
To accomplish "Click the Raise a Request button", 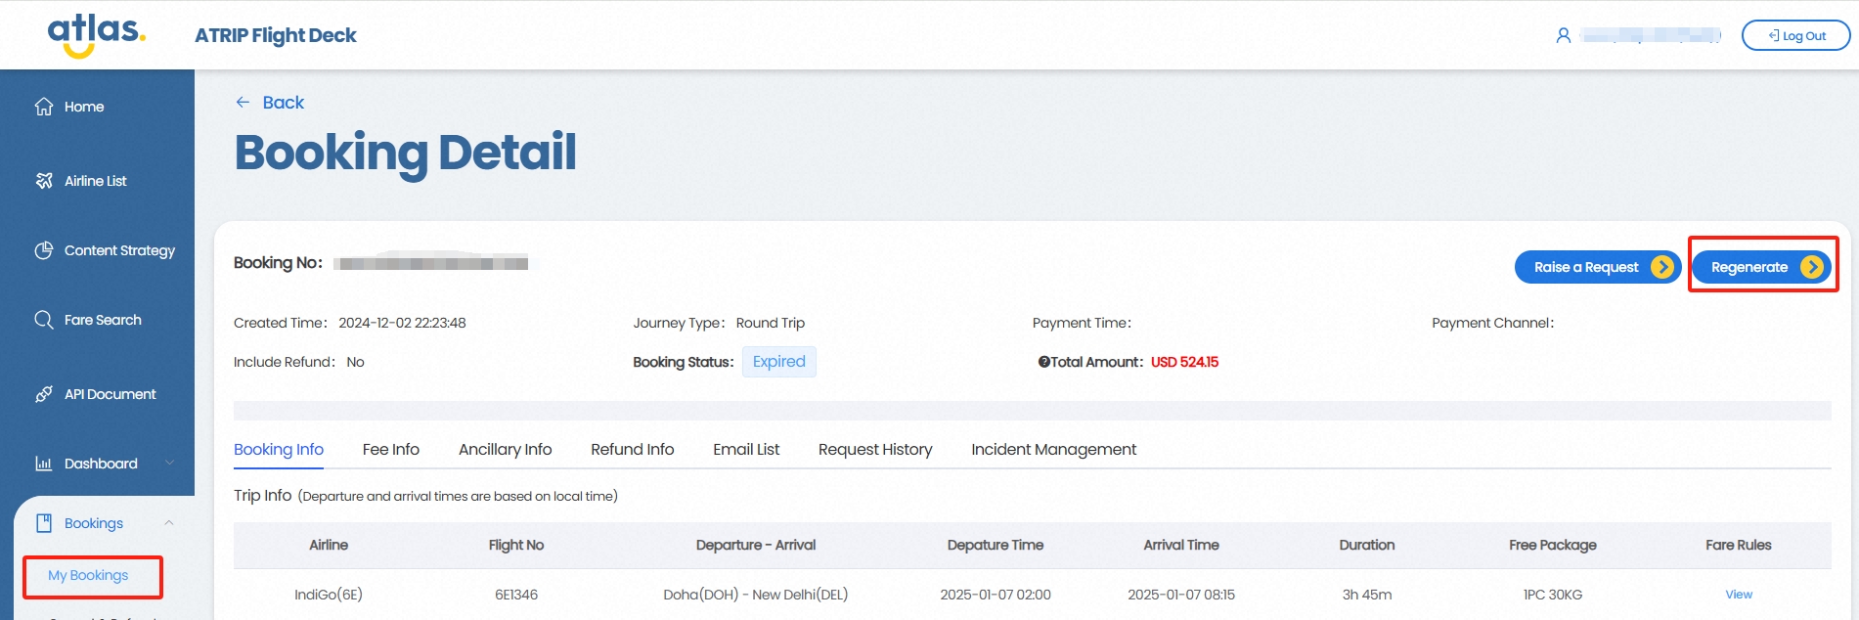I will click(x=1596, y=267).
